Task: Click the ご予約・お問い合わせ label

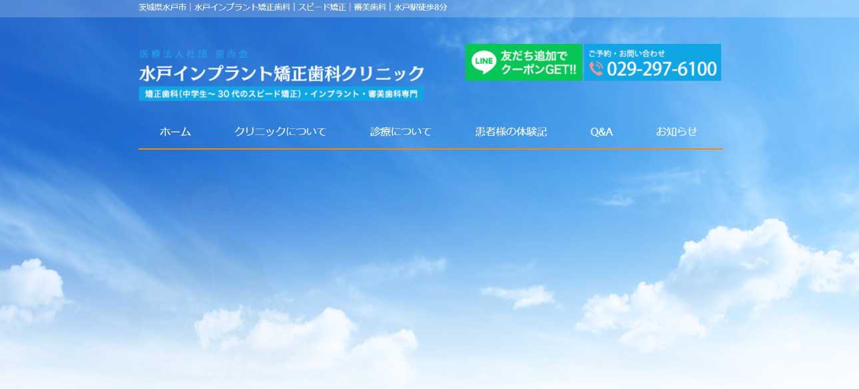Action: coord(627,53)
